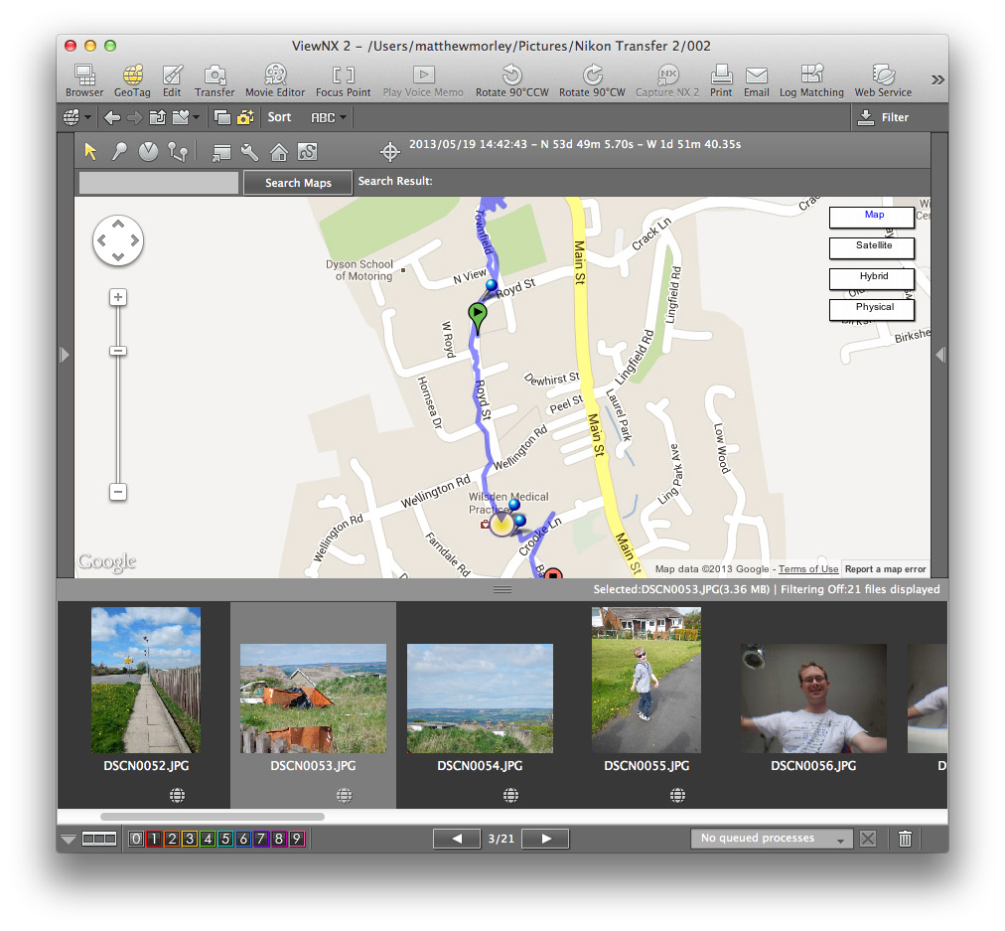Select the route connect pins tool
This screenshot has width=1005, height=931.
(178, 152)
